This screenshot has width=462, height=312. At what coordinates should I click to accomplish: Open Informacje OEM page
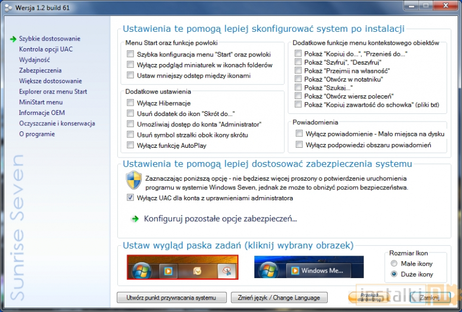(x=42, y=113)
